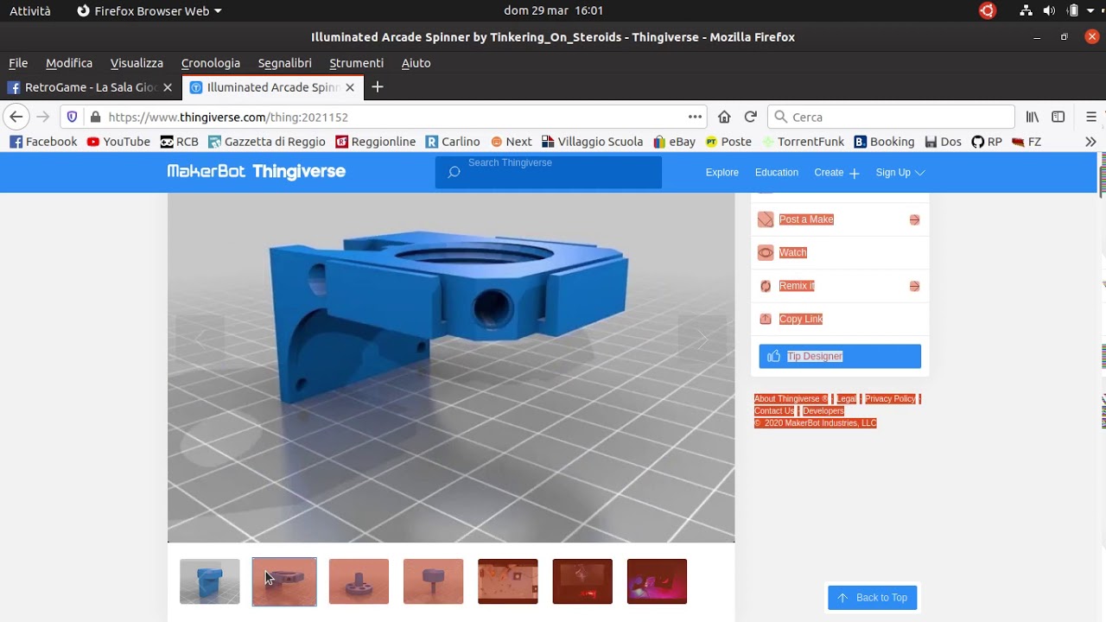1106x622 pixels.
Task: Click the MakerBot Thingiverse logo
Action: [x=256, y=171]
